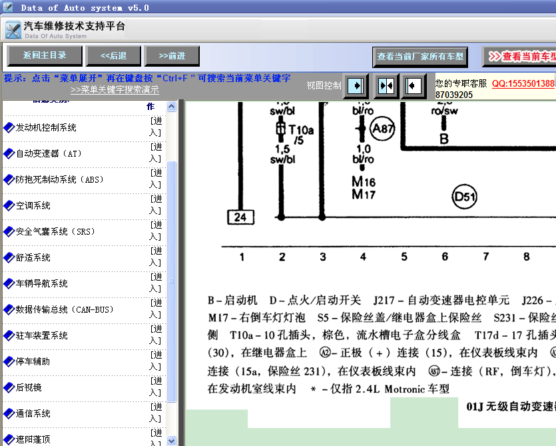Enter 车辆导航系统 via its [进入] link
The width and height of the screenshot is (556, 446).
coord(156,283)
